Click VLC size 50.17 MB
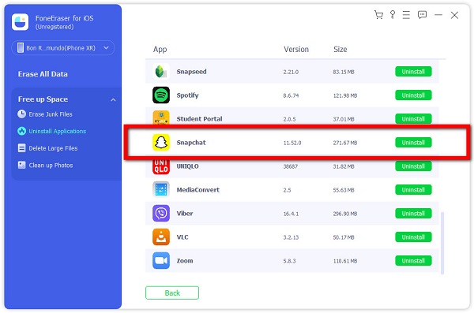Screen dimensions: 474x313 (344, 237)
